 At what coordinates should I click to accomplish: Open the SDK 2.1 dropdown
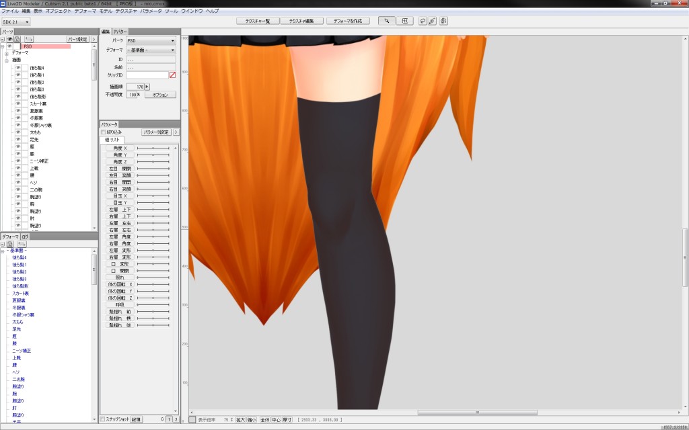[x=16, y=22]
